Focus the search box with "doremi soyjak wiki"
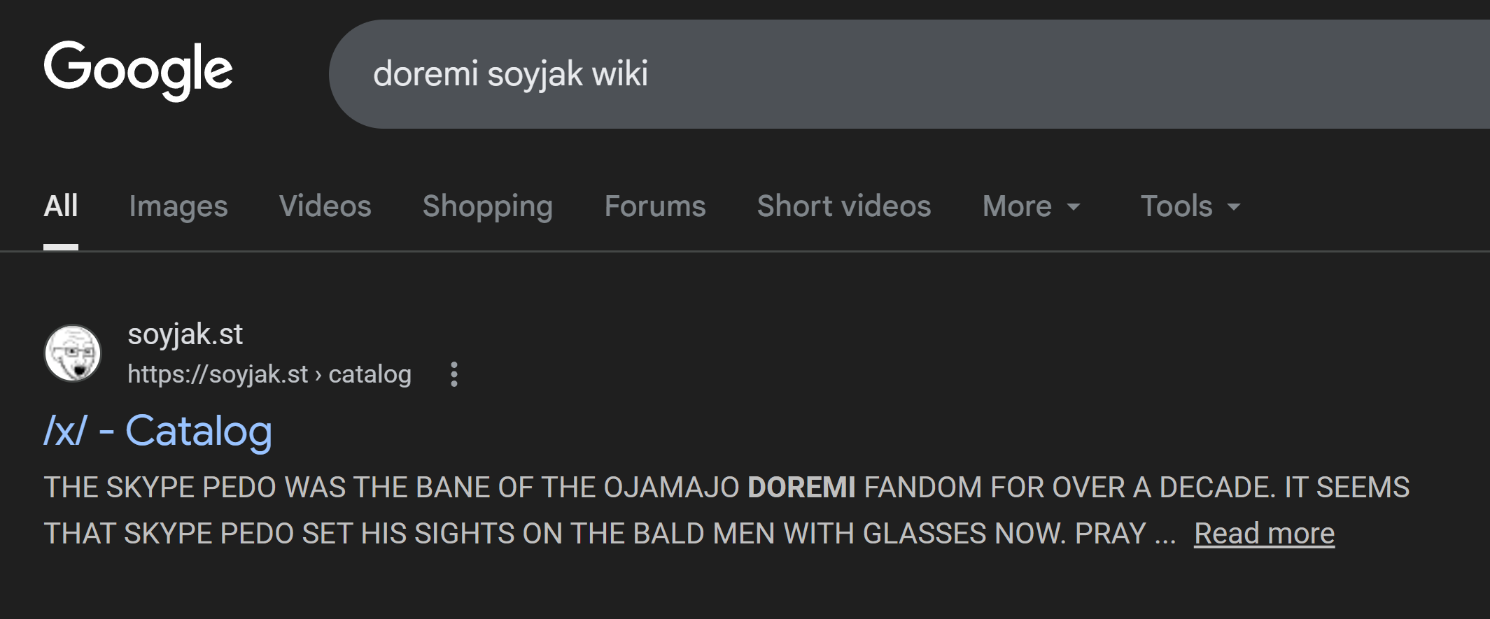Viewport: 1490px width, 619px height. point(840,73)
